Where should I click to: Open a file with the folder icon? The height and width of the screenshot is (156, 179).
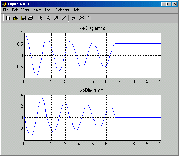pos(16,18)
